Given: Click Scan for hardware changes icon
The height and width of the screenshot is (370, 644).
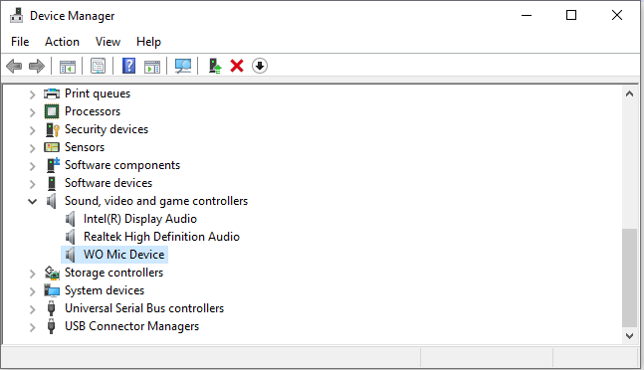Looking at the screenshot, I should point(183,66).
